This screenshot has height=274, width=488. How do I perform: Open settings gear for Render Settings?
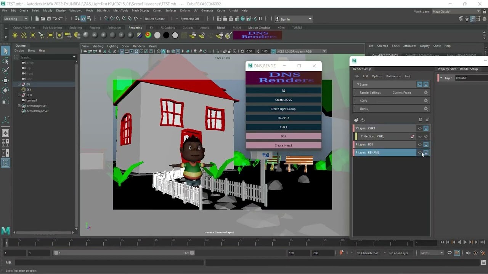[426, 92]
